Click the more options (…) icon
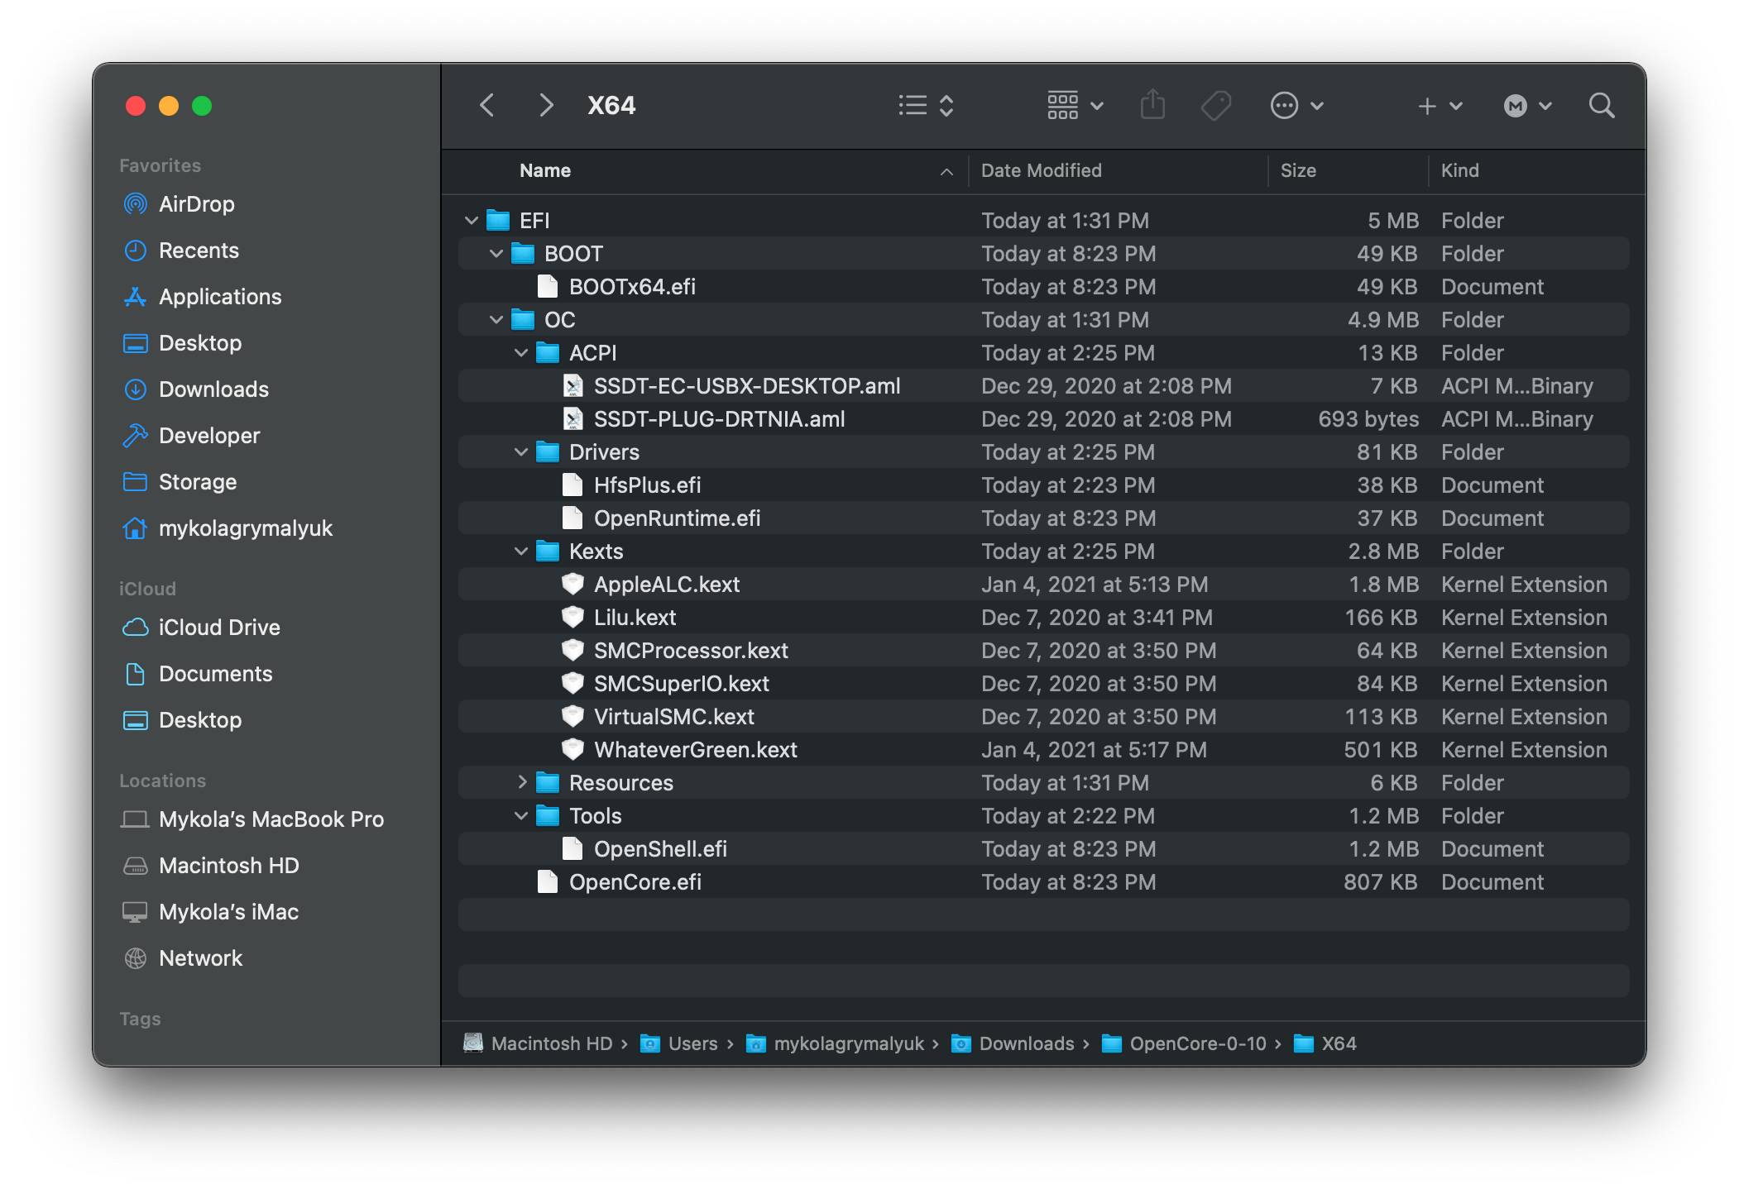The image size is (1739, 1189). 1281,104
